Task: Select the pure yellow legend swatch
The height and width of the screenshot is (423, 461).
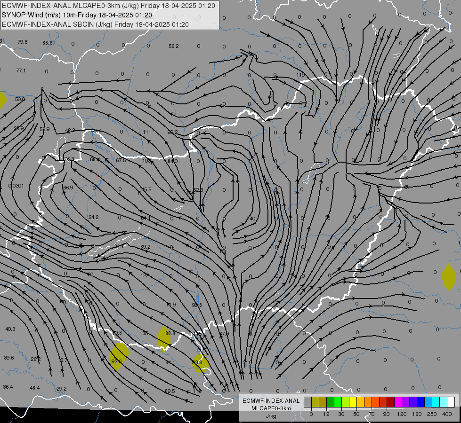Action: coord(353,402)
